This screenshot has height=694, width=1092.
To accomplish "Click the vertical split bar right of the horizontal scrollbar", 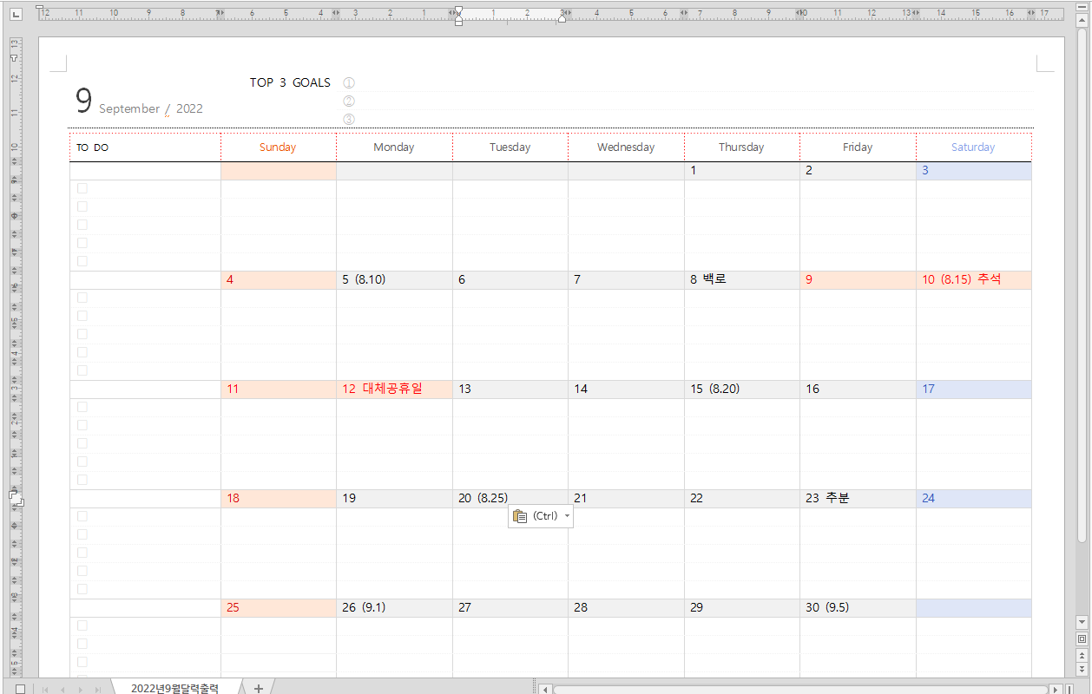I will pyautogui.click(x=1069, y=689).
